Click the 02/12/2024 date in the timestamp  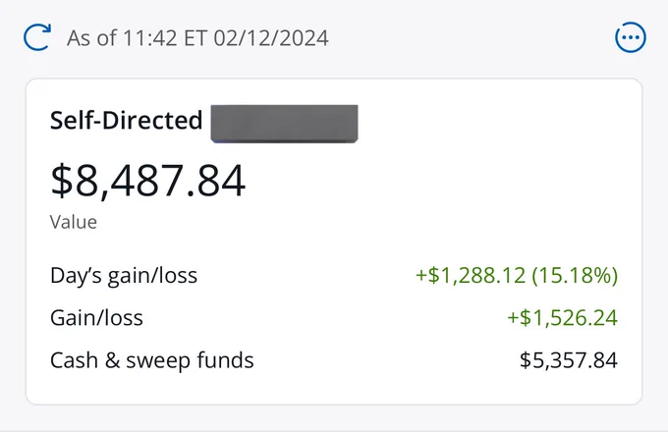[x=271, y=38]
